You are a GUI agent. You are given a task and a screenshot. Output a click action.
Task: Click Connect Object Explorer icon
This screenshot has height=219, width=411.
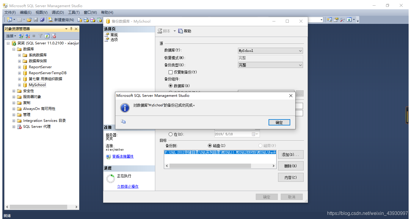click(21, 36)
